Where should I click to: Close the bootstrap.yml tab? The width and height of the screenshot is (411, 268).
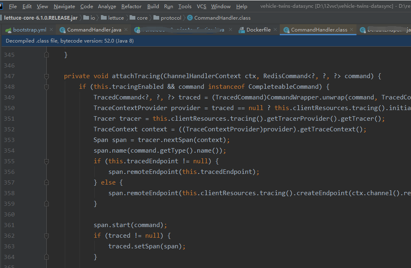(x=51, y=29)
